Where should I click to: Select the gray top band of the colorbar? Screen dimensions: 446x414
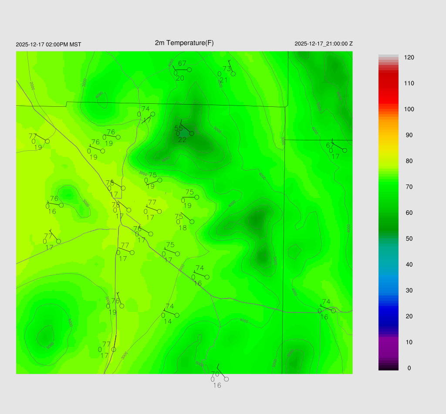tap(389, 58)
